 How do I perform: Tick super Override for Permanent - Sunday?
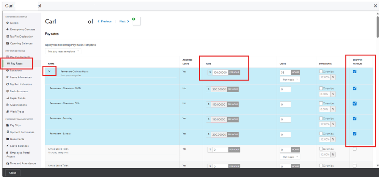click(321, 133)
